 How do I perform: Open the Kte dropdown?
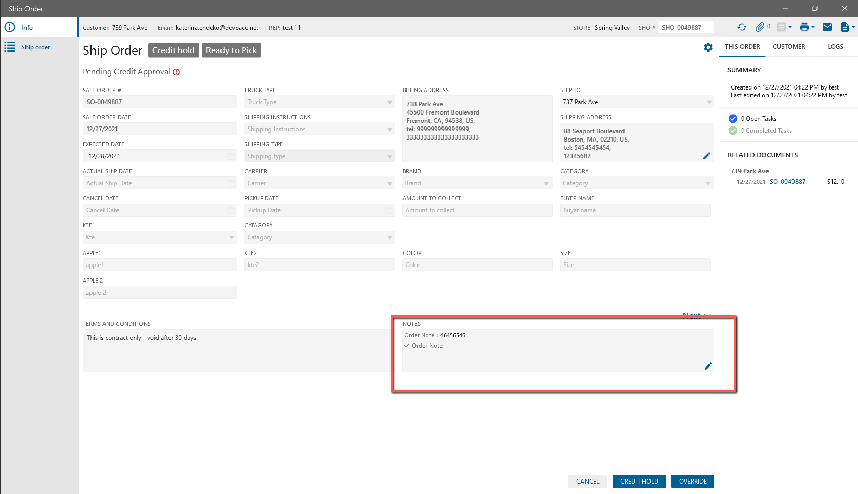[x=232, y=237]
